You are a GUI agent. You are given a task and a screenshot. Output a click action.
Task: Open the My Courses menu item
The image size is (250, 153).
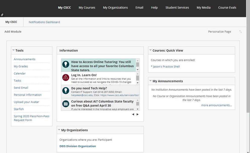coord(87,8)
